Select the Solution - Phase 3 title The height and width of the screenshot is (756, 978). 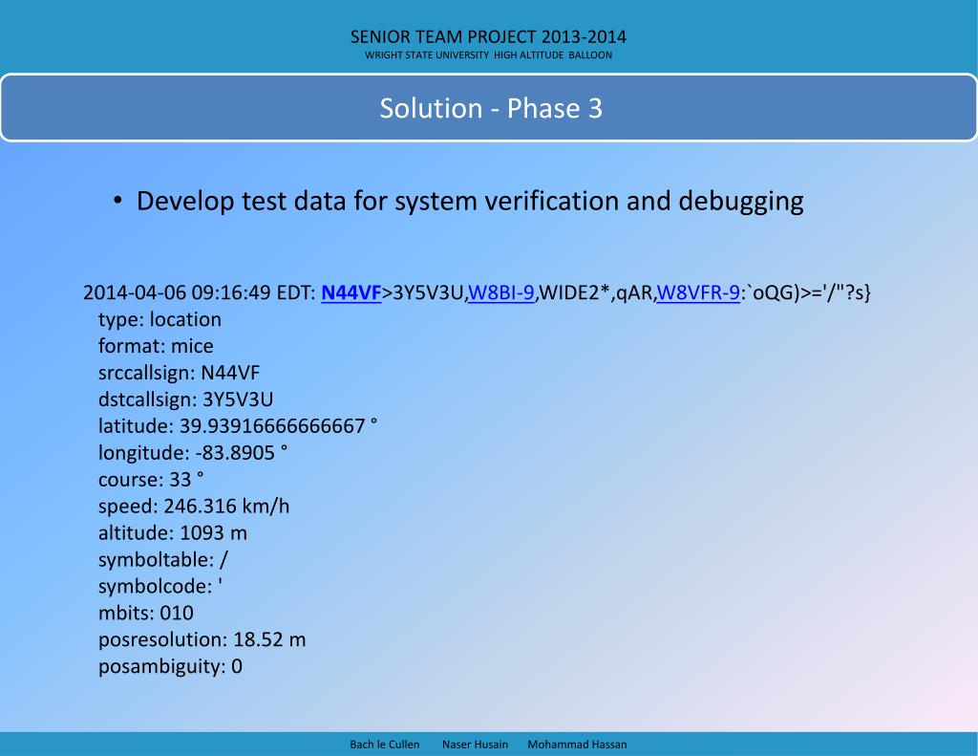pos(491,109)
